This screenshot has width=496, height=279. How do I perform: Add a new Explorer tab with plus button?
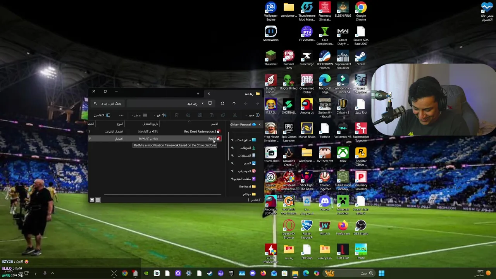pos(198,94)
